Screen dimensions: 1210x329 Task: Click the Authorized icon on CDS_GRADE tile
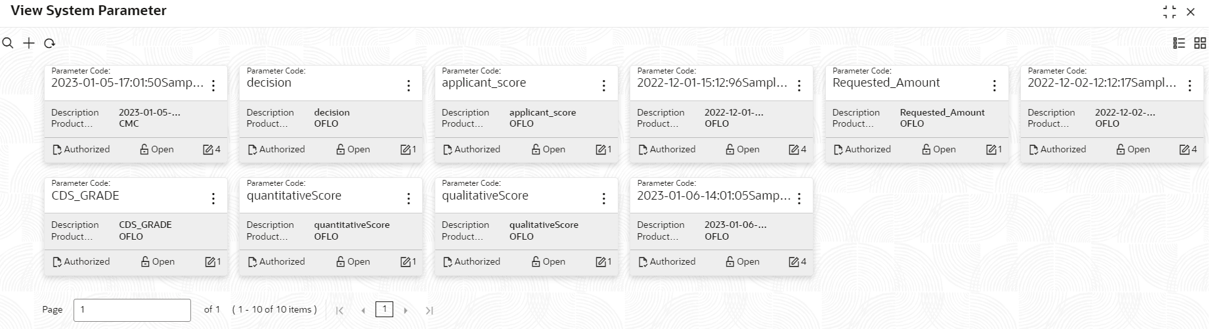[x=58, y=262]
